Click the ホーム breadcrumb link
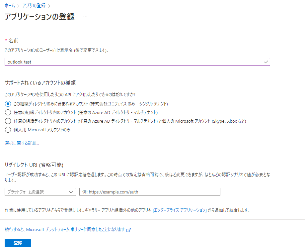This screenshot has width=305, height=252. 10,6
